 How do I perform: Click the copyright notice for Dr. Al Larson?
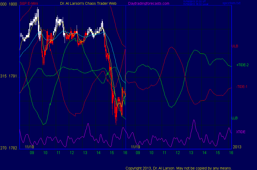pos(179,168)
